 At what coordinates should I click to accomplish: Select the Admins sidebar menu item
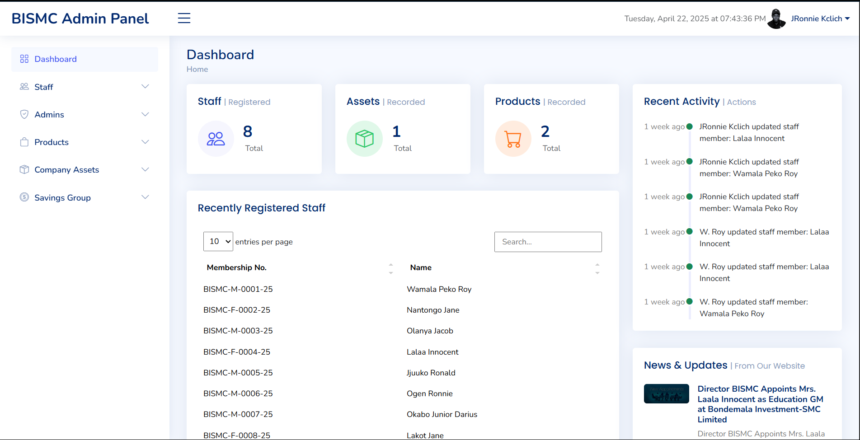pos(85,114)
